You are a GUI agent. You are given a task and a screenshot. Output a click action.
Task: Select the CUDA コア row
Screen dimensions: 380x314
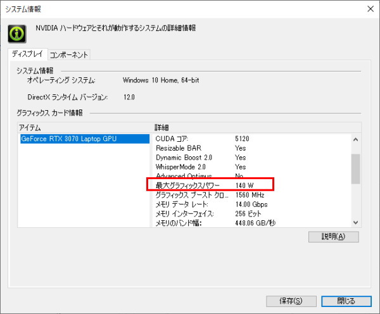(252, 139)
